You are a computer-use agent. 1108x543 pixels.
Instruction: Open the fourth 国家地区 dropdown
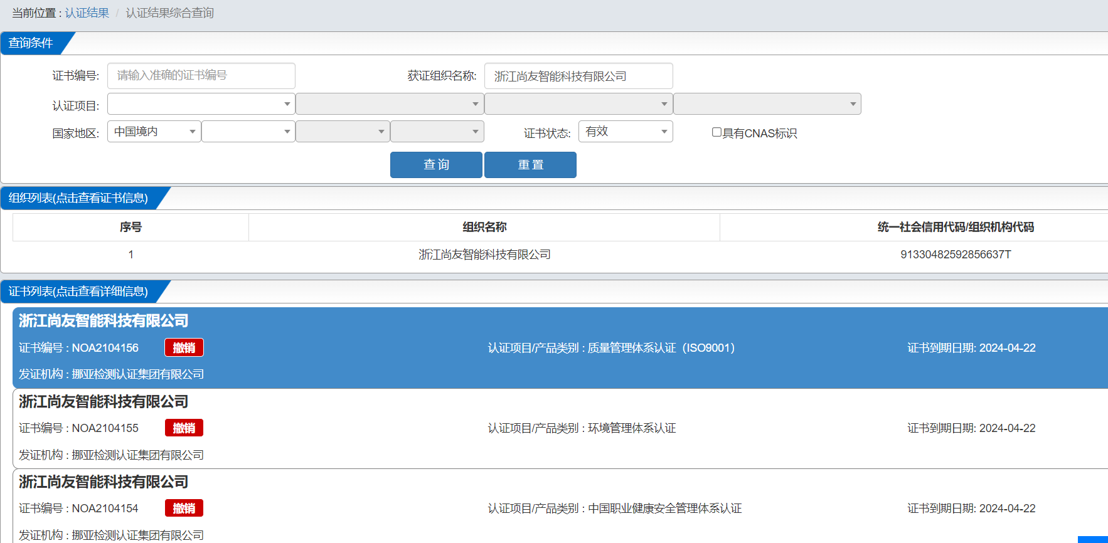coord(437,131)
